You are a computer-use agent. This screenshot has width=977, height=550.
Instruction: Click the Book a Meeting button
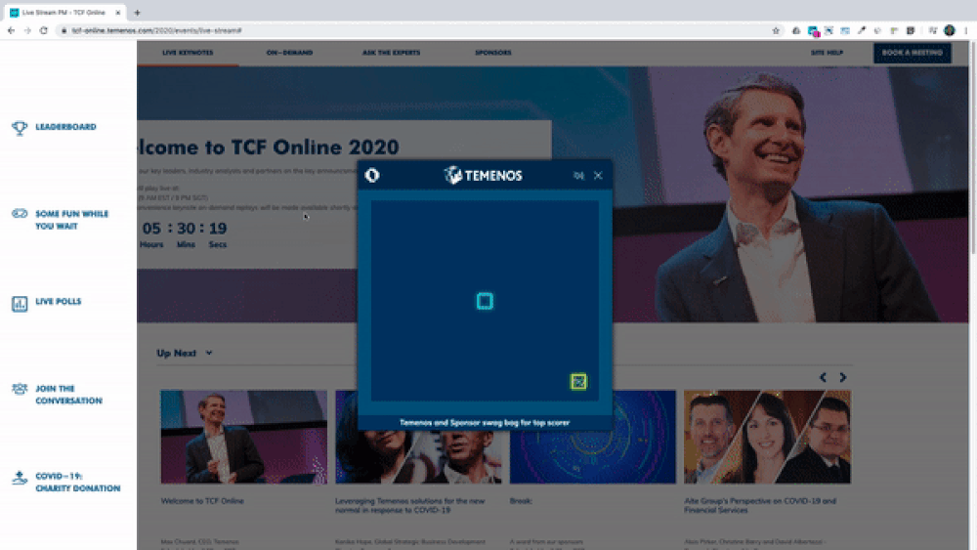(912, 53)
